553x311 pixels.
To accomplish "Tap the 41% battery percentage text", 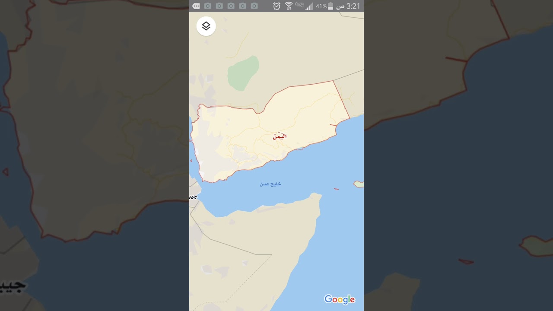I will pyautogui.click(x=321, y=6).
